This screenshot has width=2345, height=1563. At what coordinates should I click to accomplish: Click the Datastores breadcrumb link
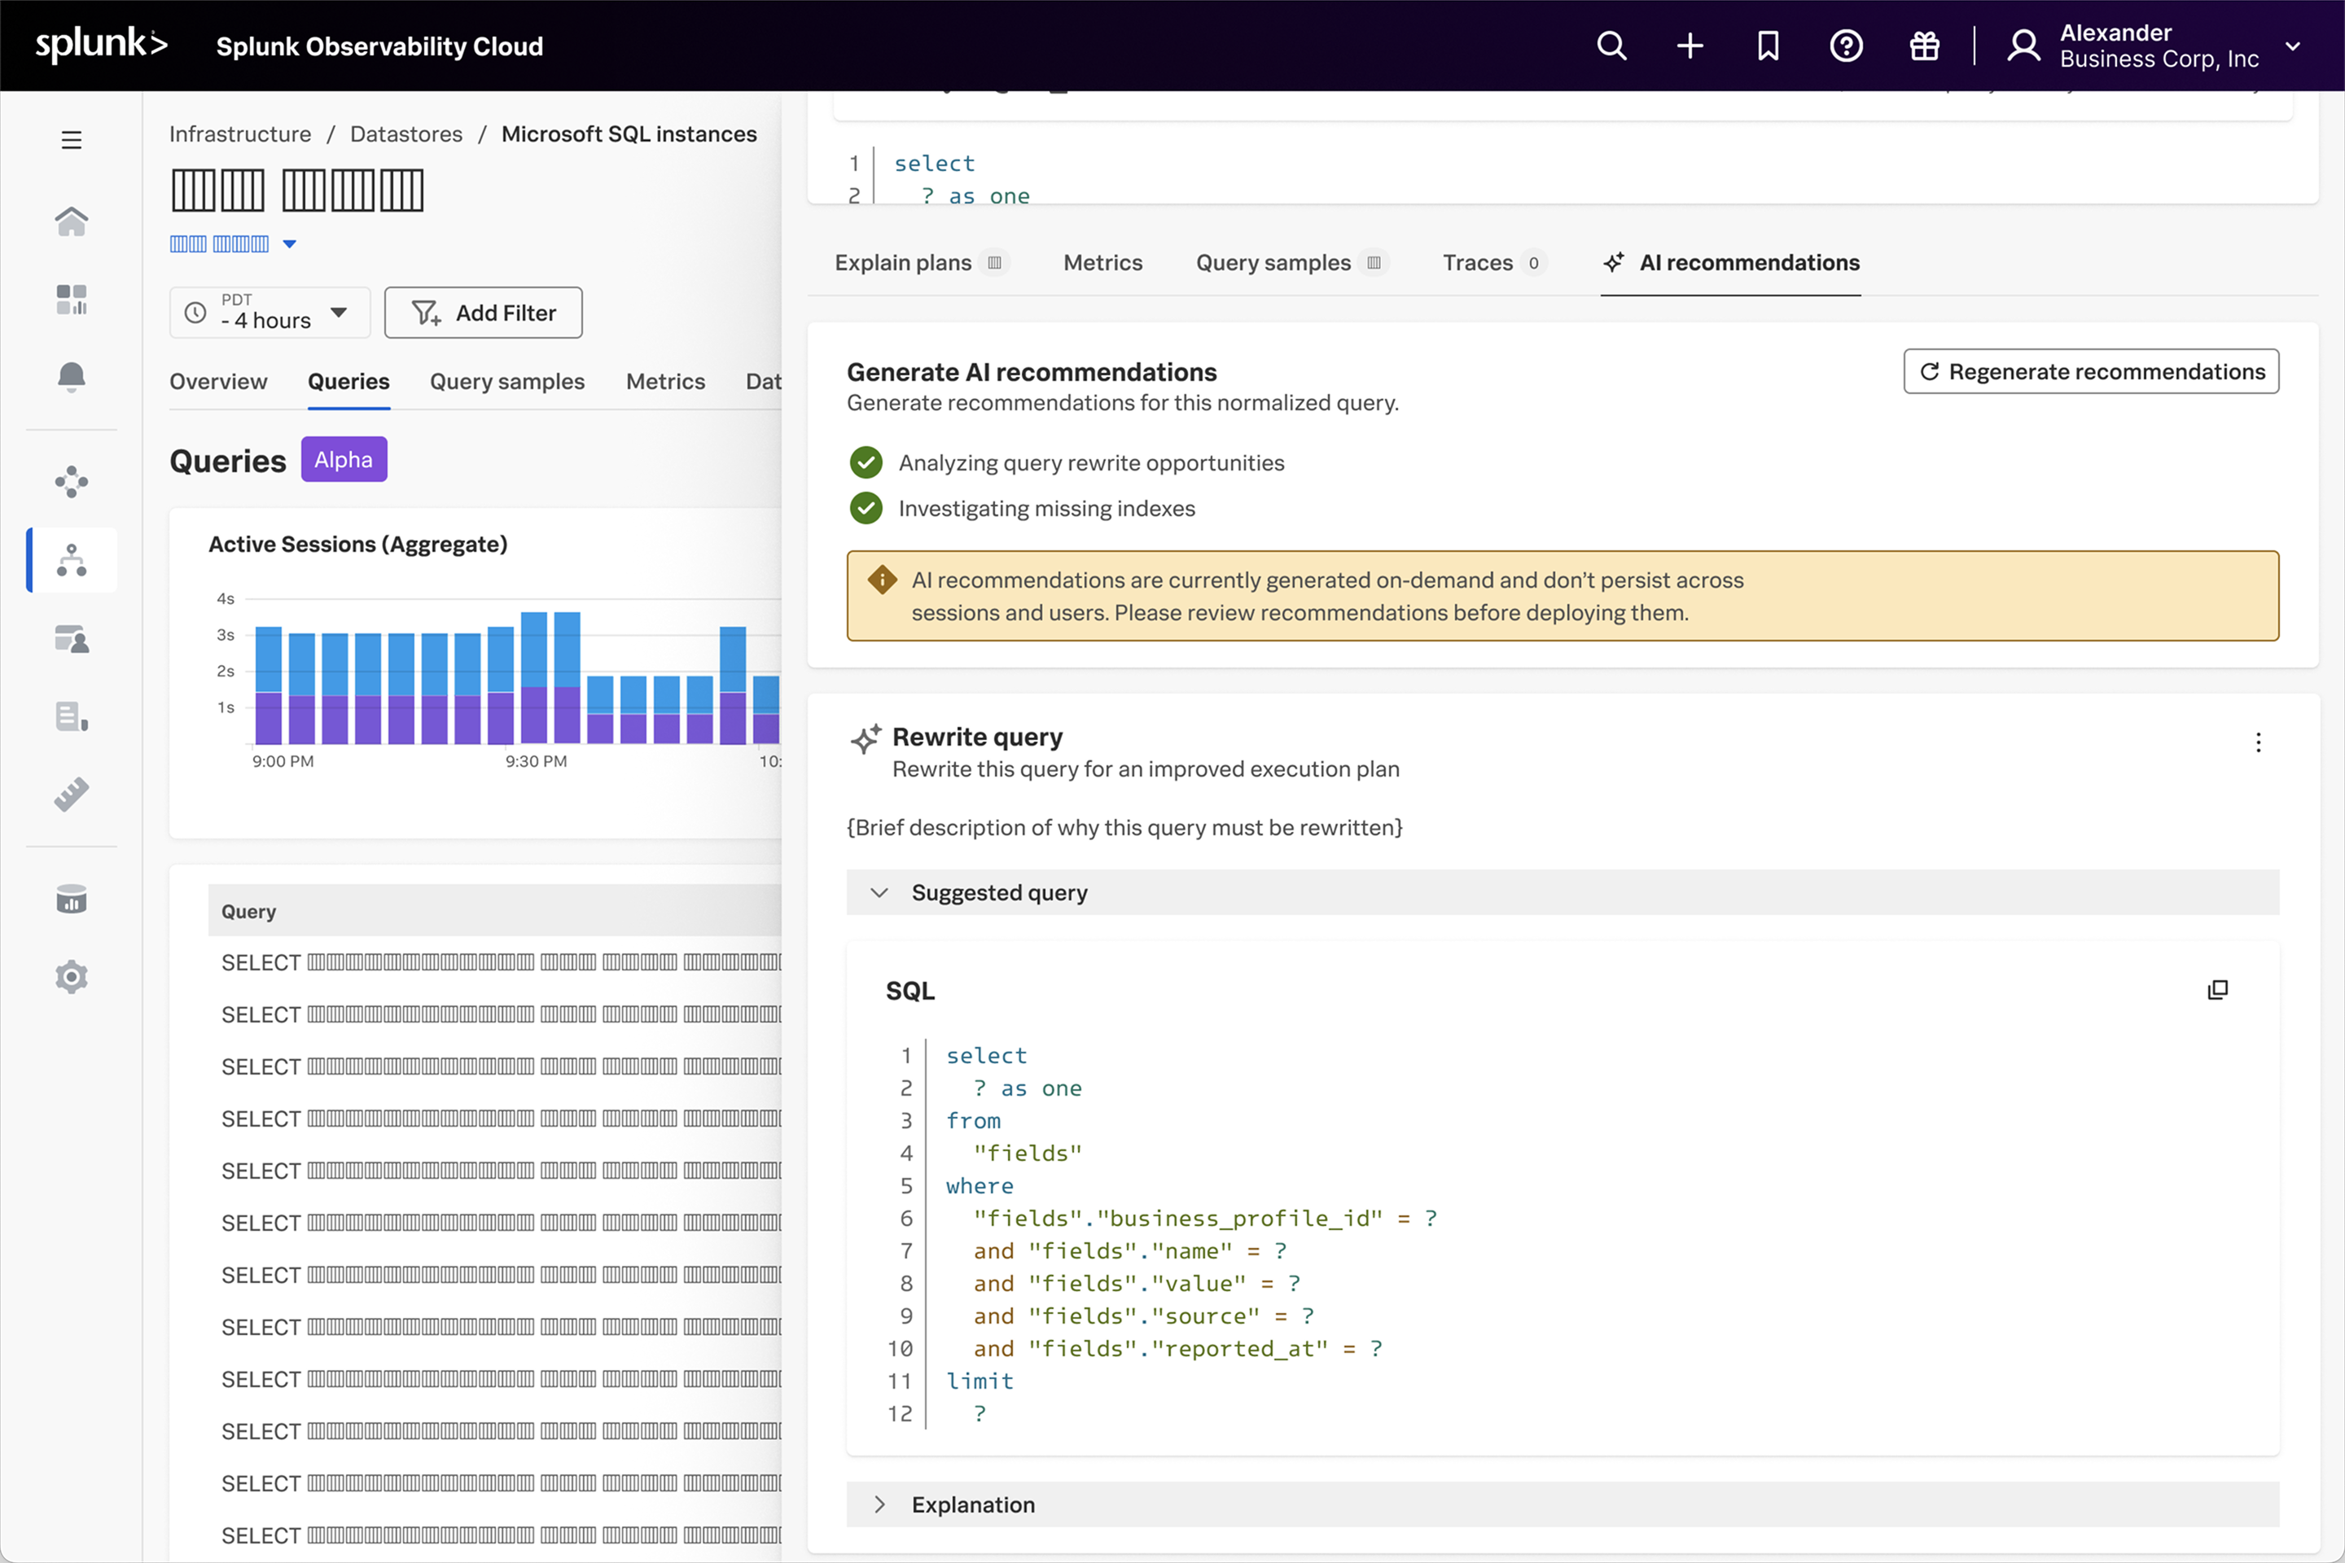pos(405,134)
